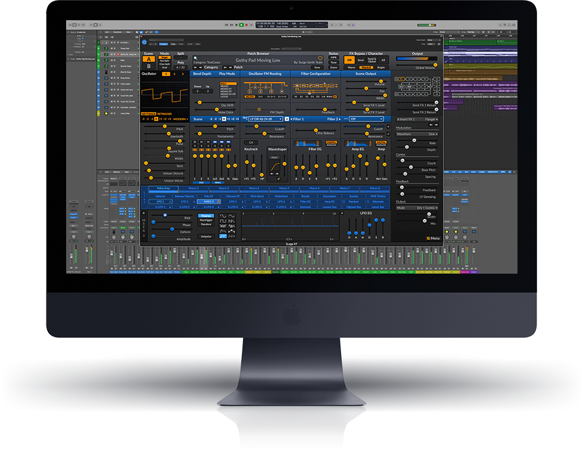Open the Flanger FX type dropdown
Screen dimensions: 583x450
pos(431,119)
